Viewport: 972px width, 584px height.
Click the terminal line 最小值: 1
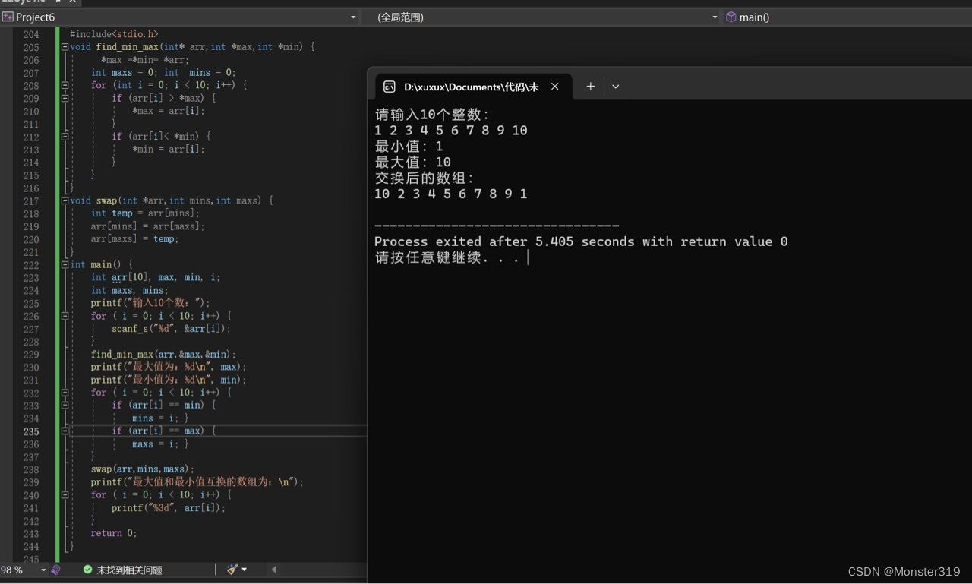point(409,147)
